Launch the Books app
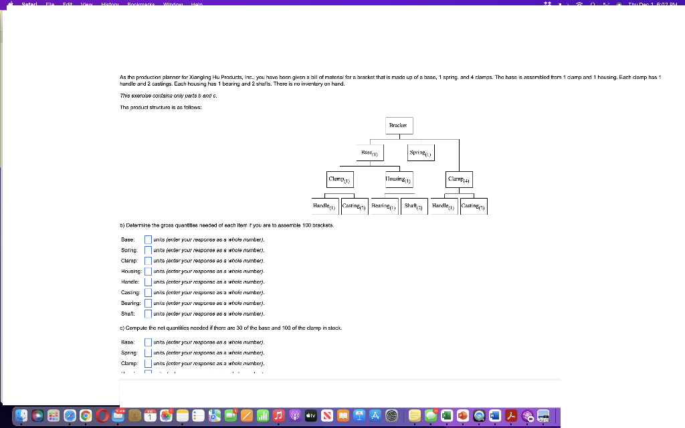Screen dimensions: 685x428 click(x=343, y=416)
